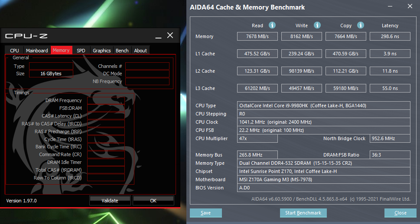This screenshot has height=224, width=420.
Task: Click the Write info icon in AIDA64
Action: coord(317,25)
